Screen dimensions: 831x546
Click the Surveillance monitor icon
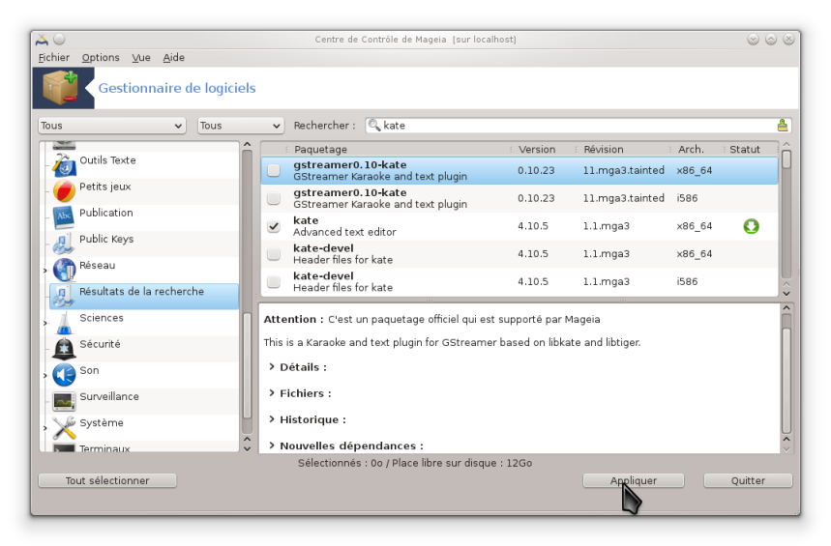[64, 401]
